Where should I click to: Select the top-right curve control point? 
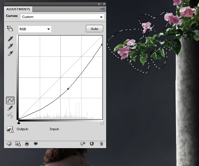coord(102,45)
